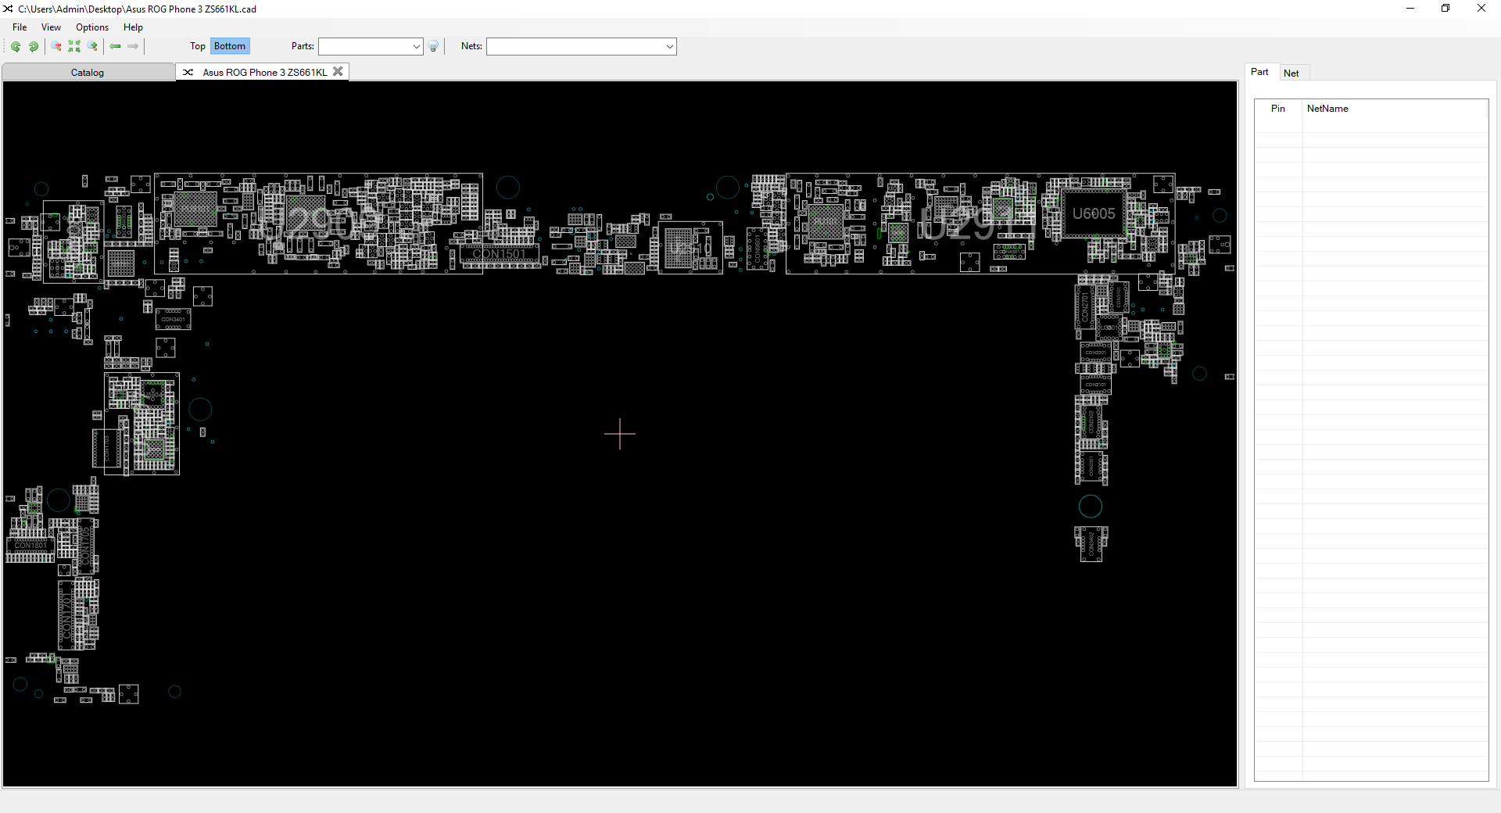The height and width of the screenshot is (813, 1501).
Task: Select the CON1801 connector on the board
Action: [30, 545]
